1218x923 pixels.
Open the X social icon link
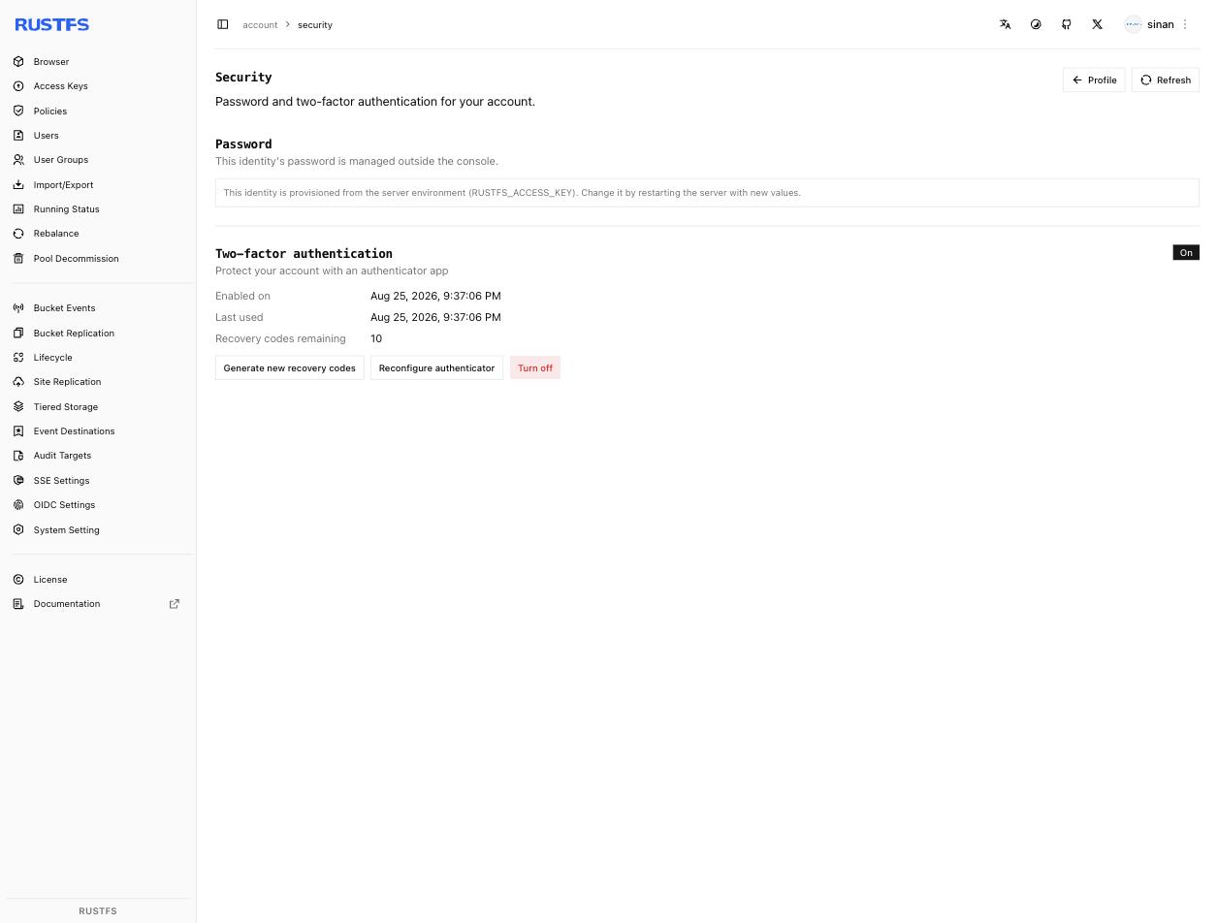click(x=1098, y=24)
